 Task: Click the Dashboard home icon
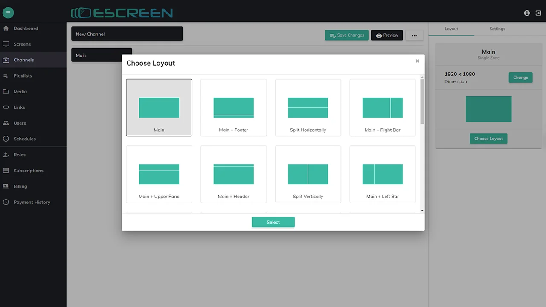[x=6, y=29]
